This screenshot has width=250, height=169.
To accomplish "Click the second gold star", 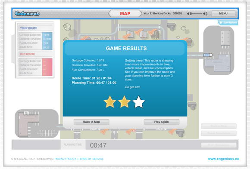I will click(x=124, y=102).
